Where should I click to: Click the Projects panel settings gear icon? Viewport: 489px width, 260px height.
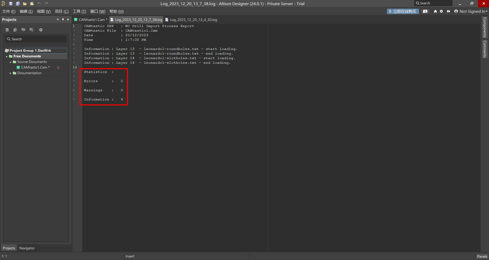pos(41,30)
